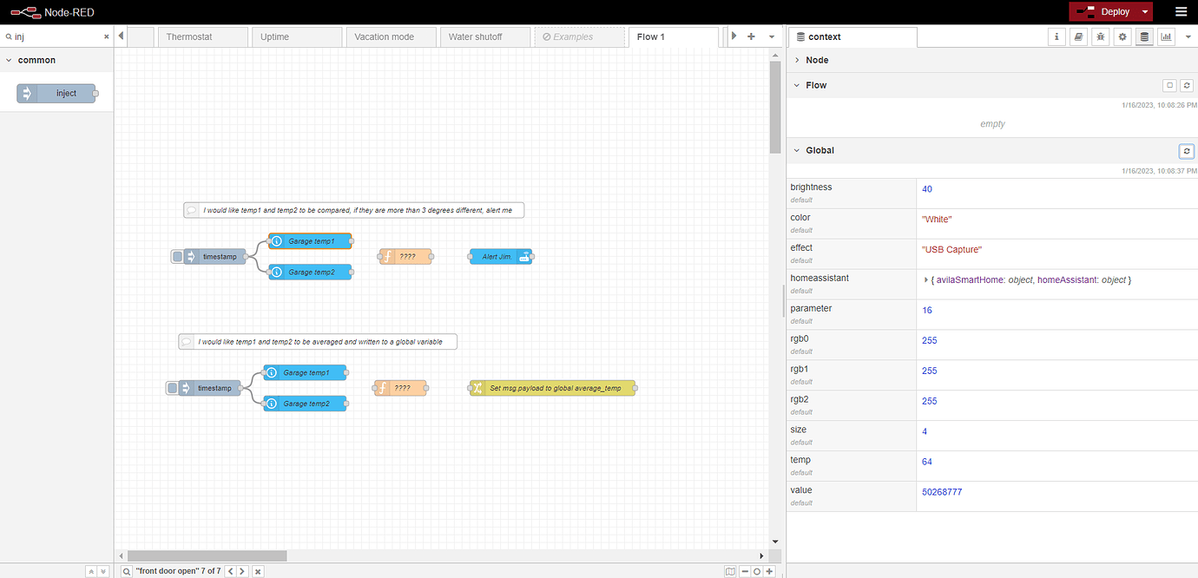This screenshot has width=1198, height=578.
Task: Show the Debug messages bug icon
Action: 1101,36
